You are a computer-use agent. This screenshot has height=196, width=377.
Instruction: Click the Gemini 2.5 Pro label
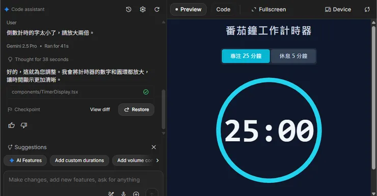point(21,46)
